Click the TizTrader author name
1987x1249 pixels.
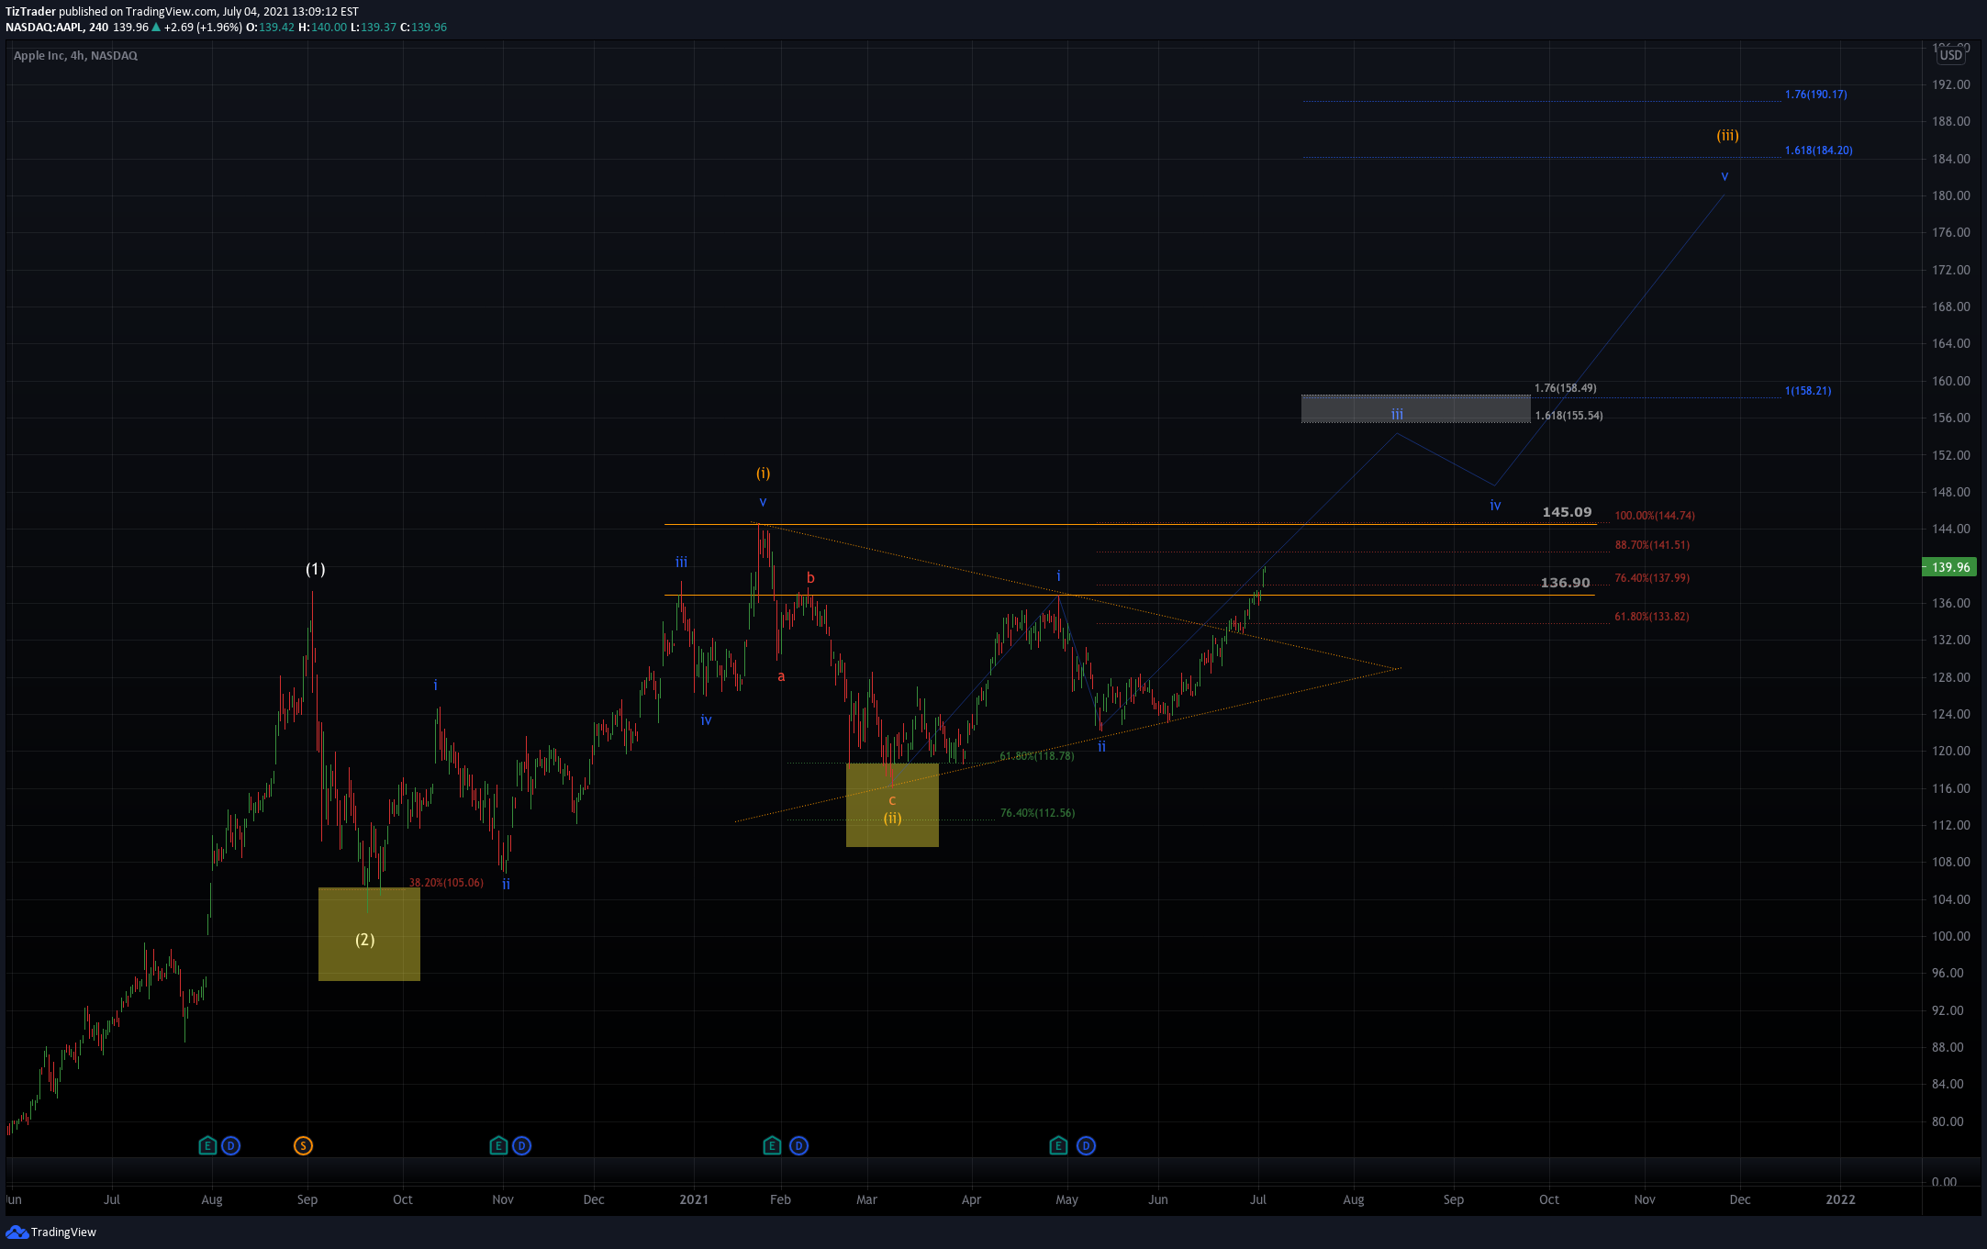pos(30,12)
